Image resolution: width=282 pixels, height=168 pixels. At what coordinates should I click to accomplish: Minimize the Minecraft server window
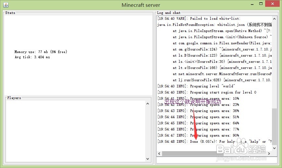252,4
